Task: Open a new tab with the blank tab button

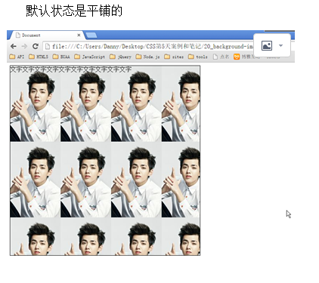Action: pyautogui.click(x=91, y=35)
